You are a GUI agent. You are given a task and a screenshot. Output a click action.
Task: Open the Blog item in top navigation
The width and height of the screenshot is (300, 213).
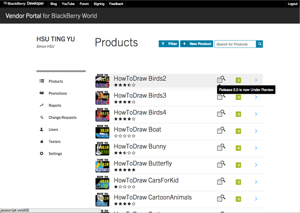tap(54, 4)
